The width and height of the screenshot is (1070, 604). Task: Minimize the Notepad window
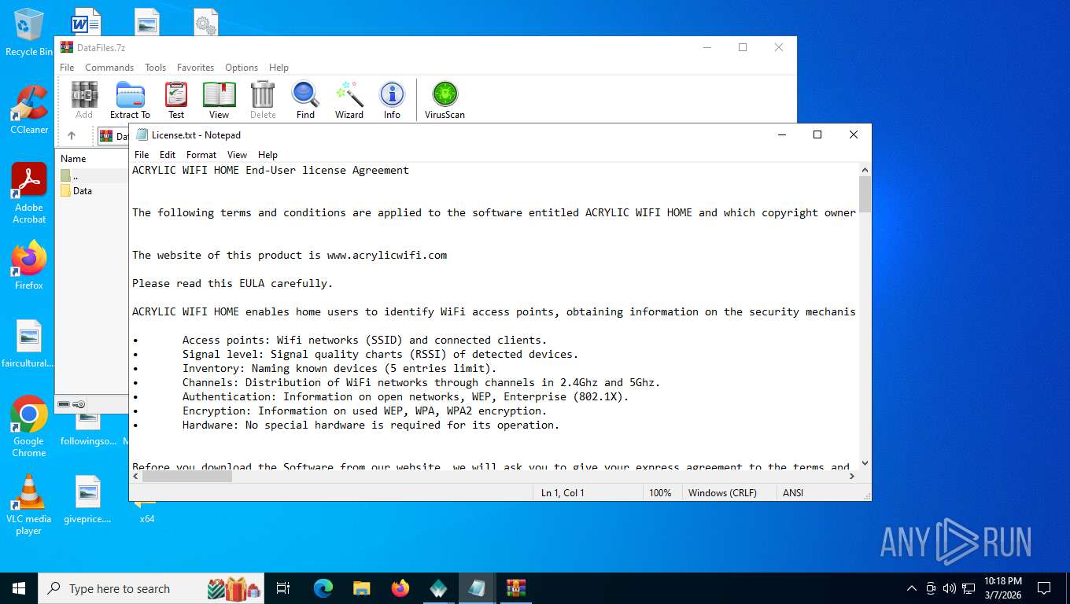[781, 134]
